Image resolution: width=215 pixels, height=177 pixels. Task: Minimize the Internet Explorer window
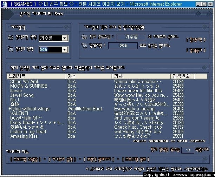198,4
